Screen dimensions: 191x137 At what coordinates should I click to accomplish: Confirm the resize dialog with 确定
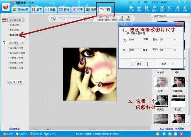point(139,64)
